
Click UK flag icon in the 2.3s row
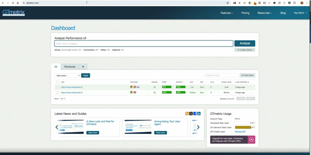coord(135,87)
